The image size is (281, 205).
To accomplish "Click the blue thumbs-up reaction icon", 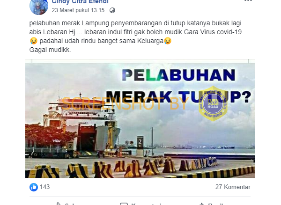I will [34, 187].
